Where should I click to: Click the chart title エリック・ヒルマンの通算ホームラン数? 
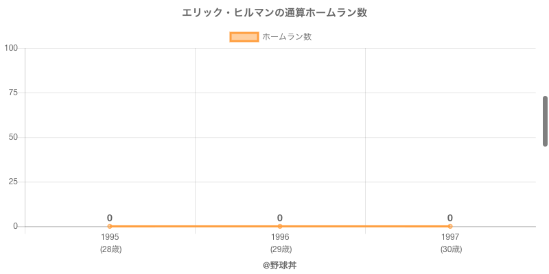coord(274,13)
